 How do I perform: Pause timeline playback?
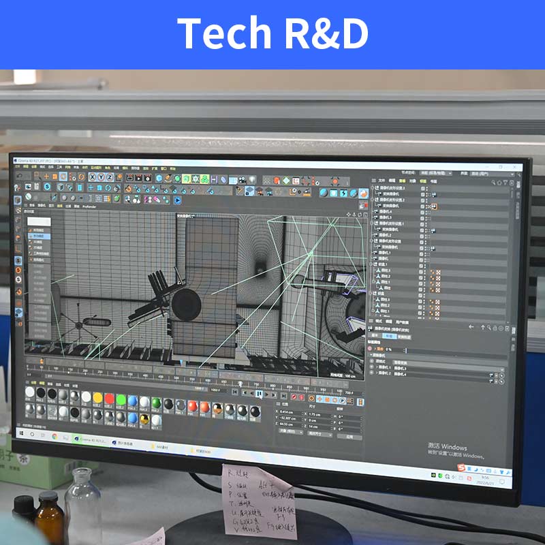point(259,394)
